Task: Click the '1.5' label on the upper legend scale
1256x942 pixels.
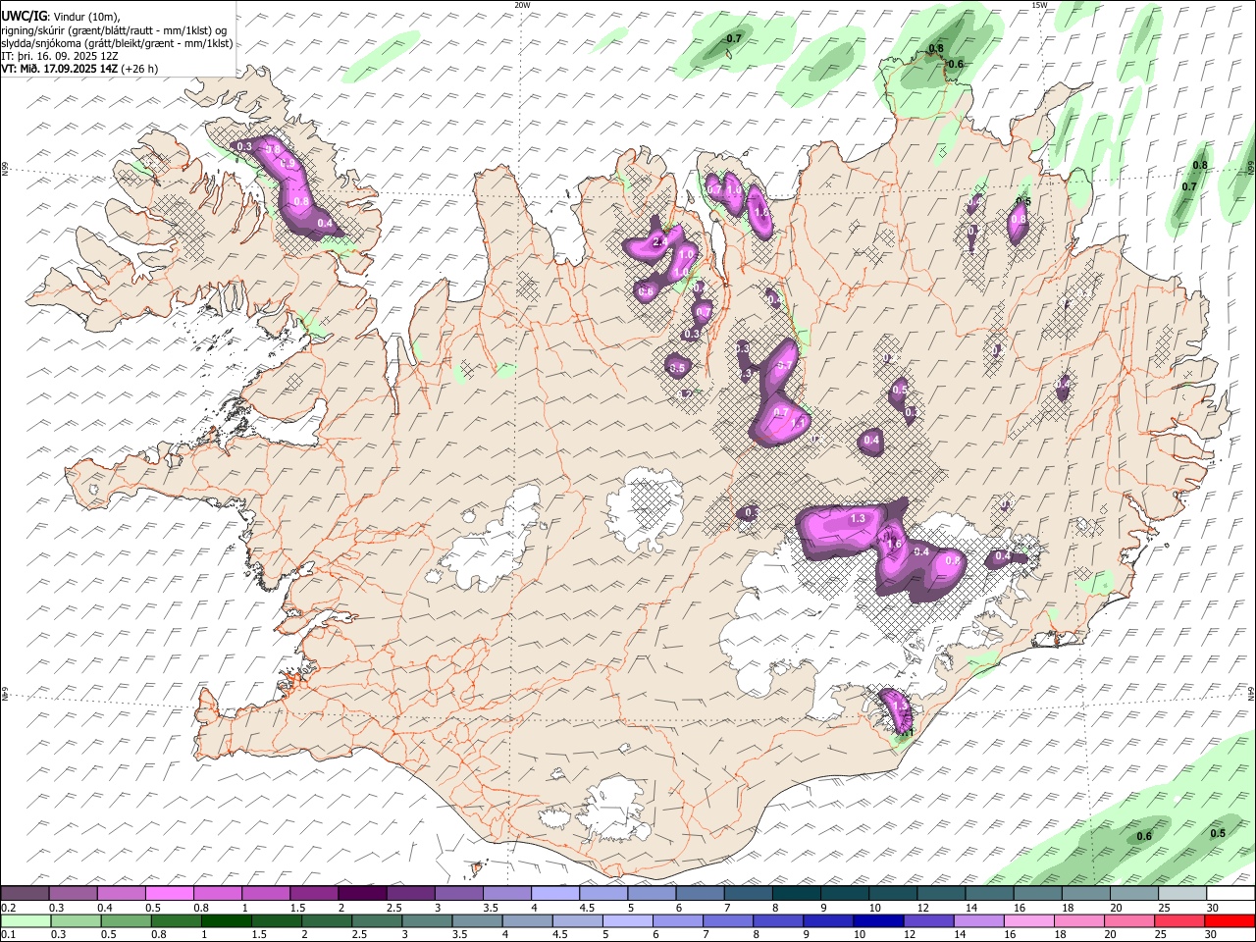Action: point(297,908)
